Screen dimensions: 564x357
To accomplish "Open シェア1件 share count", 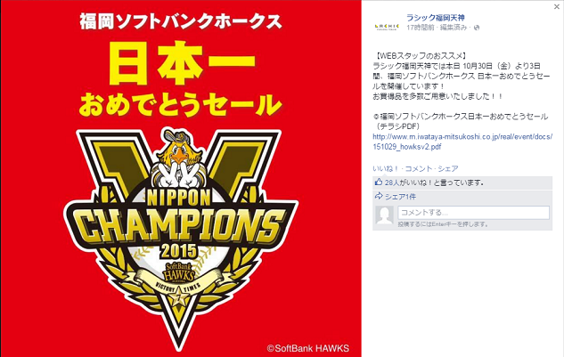I will pyautogui.click(x=400, y=197).
